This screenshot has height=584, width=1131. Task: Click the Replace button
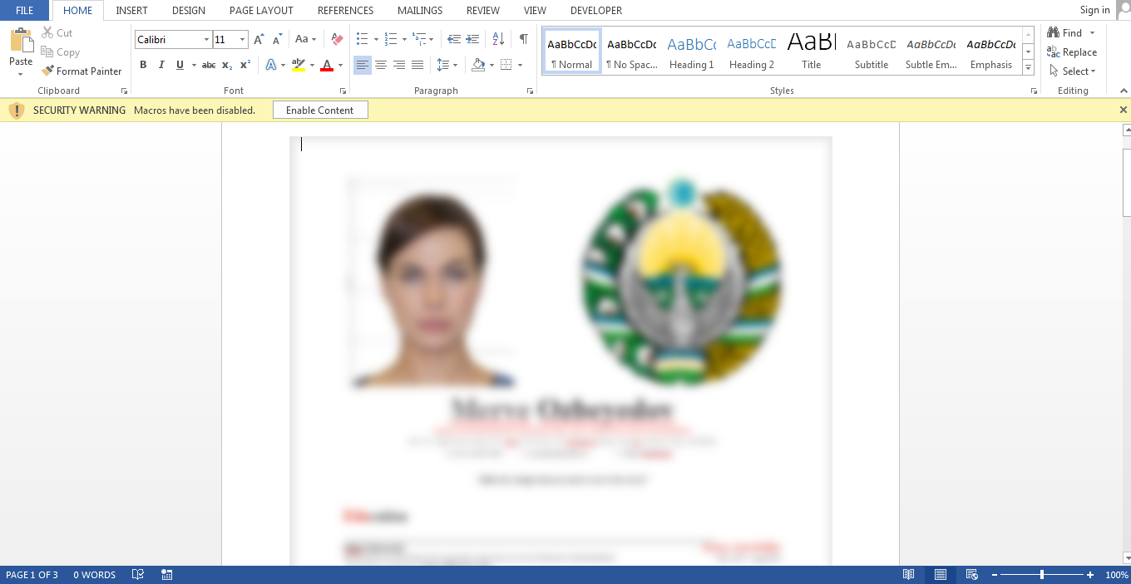click(x=1072, y=52)
